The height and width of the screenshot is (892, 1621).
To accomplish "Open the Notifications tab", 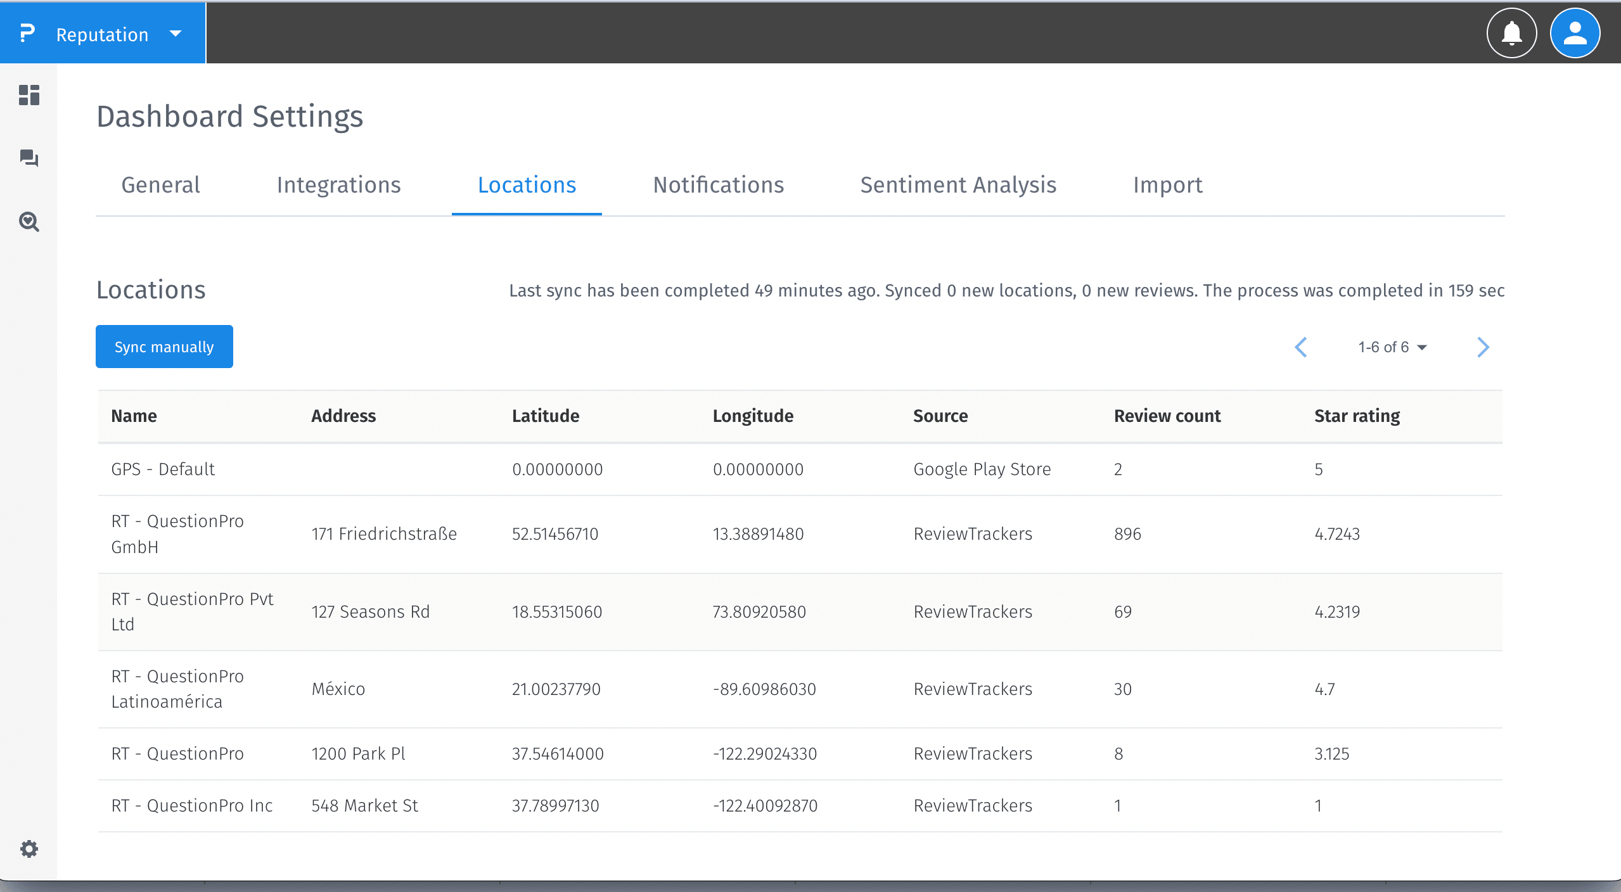I will pyautogui.click(x=718, y=185).
